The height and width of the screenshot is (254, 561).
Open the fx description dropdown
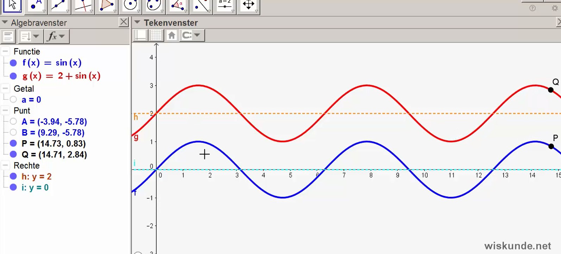57,36
